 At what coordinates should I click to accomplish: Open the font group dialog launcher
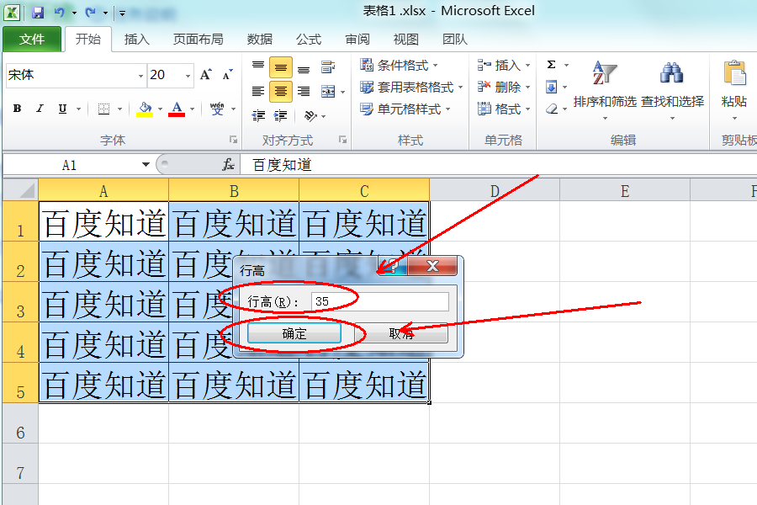[x=233, y=140]
